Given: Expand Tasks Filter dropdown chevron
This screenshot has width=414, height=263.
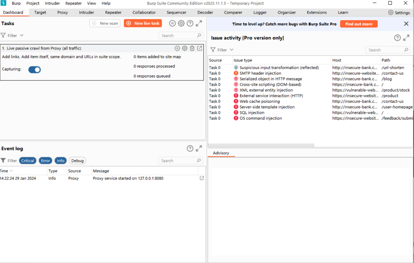Looking at the screenshot, I should tap(22, 35).
